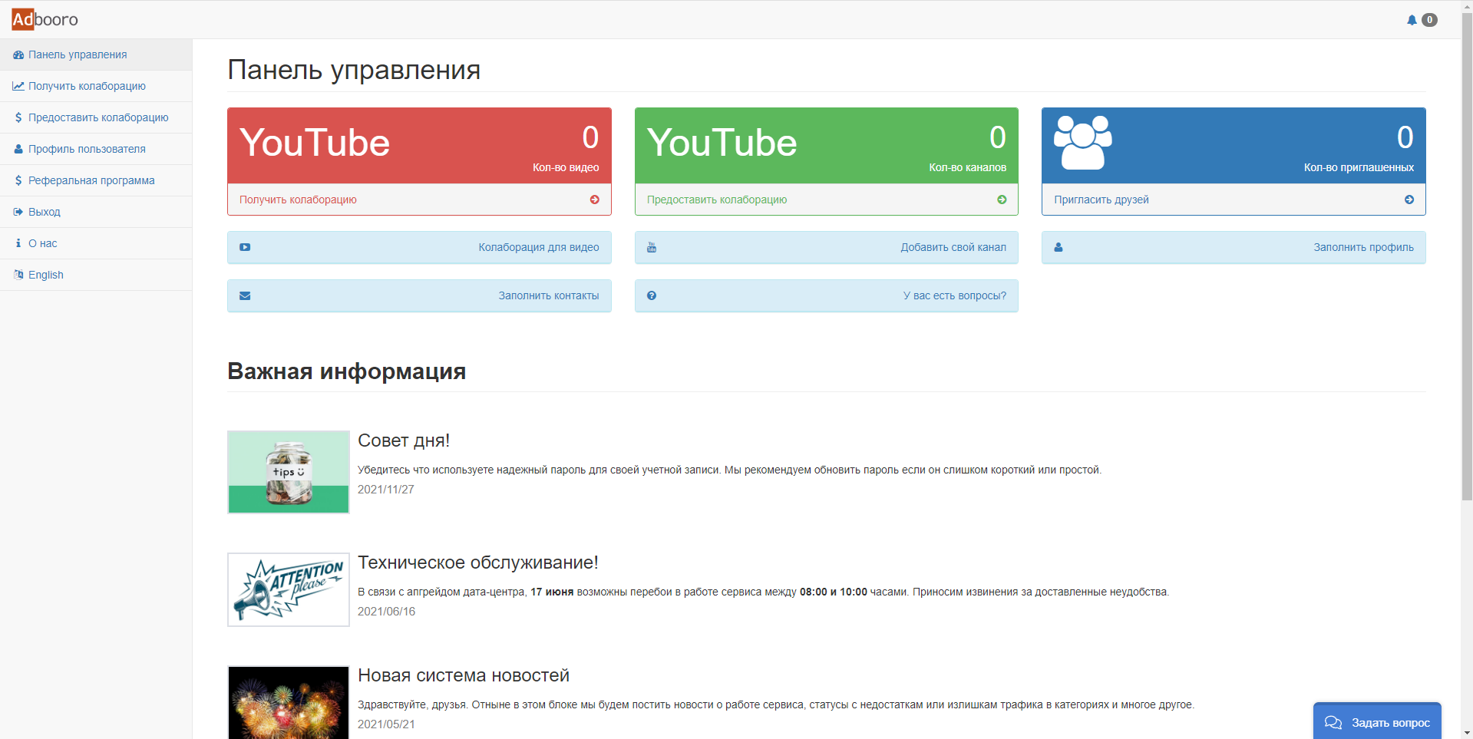Click the fireworks news thumbnail

point(289,702)
